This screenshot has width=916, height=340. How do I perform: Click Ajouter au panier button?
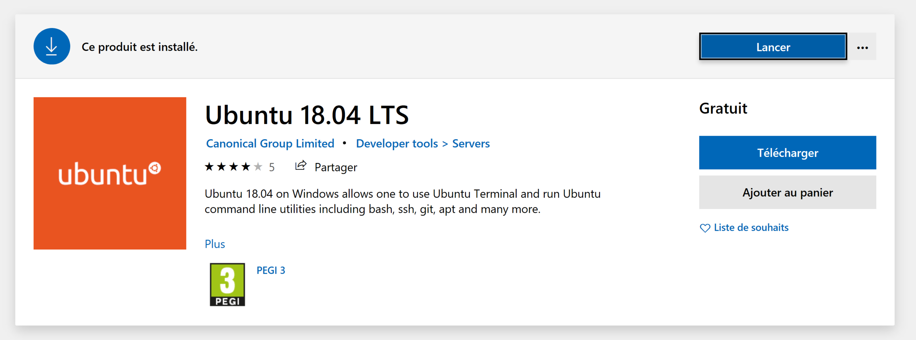coord(787,192)
